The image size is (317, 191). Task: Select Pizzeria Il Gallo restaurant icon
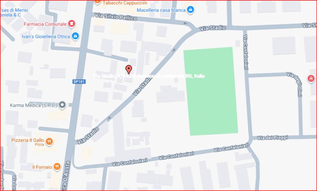click(x=49, y=141)
